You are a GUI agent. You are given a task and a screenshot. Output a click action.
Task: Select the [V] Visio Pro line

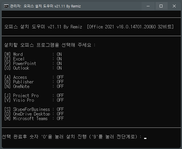pos(34,100)
